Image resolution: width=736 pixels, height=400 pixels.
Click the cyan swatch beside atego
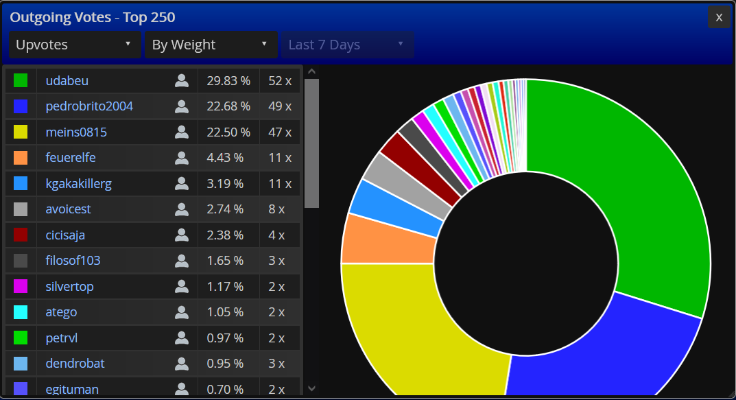[21, 311]
